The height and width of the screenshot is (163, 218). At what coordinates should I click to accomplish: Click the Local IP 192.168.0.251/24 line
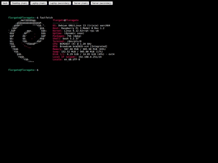point(77,57)
